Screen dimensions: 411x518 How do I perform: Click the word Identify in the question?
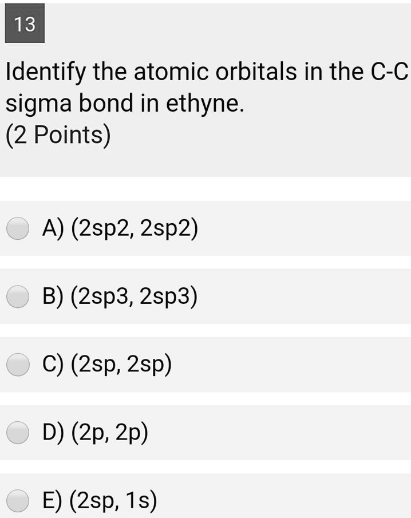[x=45, y=70]
